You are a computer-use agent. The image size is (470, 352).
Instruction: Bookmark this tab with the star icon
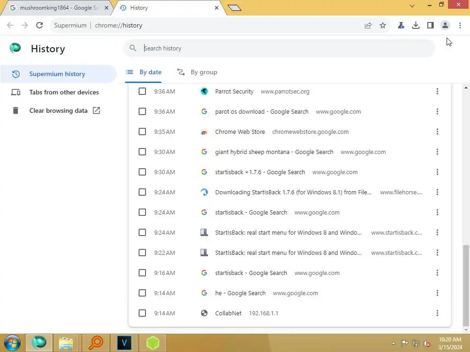[x=383, y=26]
